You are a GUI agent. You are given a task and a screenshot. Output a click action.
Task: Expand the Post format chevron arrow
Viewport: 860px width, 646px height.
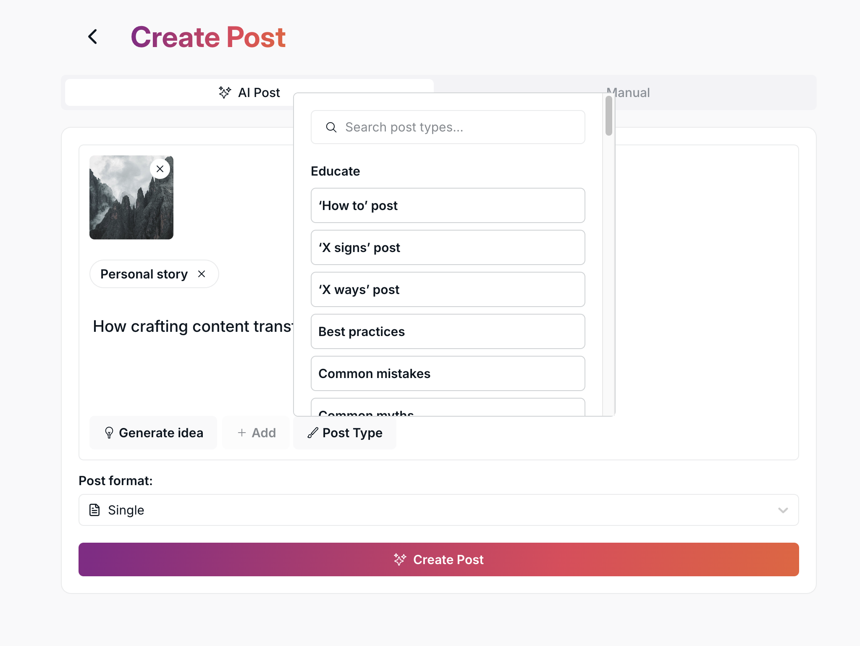783,510
